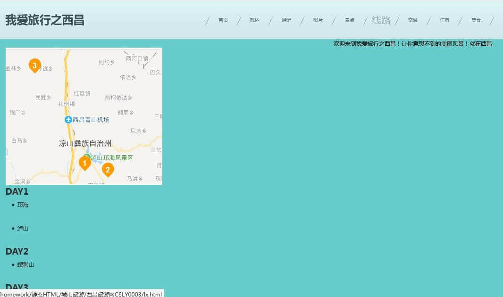Go to the 概述 page
Screen dimensions: 503x297
coord(255,20)
